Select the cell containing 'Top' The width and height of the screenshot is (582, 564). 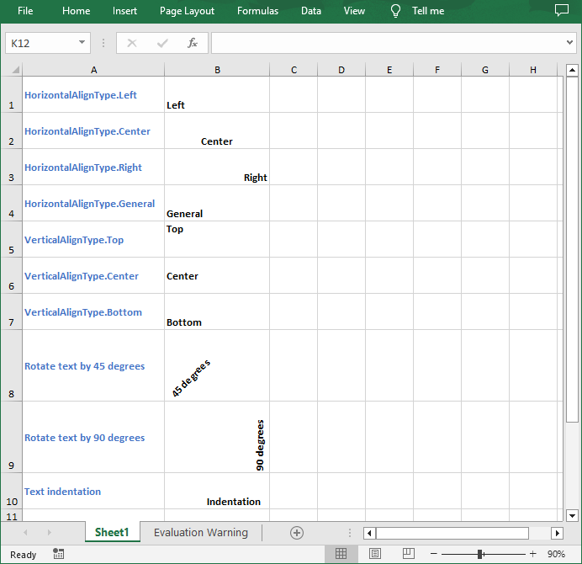point(217,239)
